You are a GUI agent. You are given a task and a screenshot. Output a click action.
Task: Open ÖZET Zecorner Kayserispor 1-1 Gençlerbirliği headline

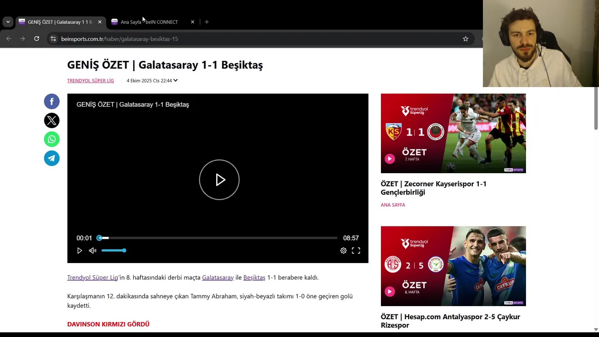[433, 188]
